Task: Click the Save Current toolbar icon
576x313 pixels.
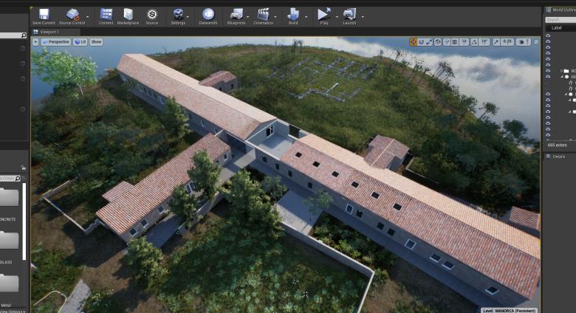Action: click(43, 16)
